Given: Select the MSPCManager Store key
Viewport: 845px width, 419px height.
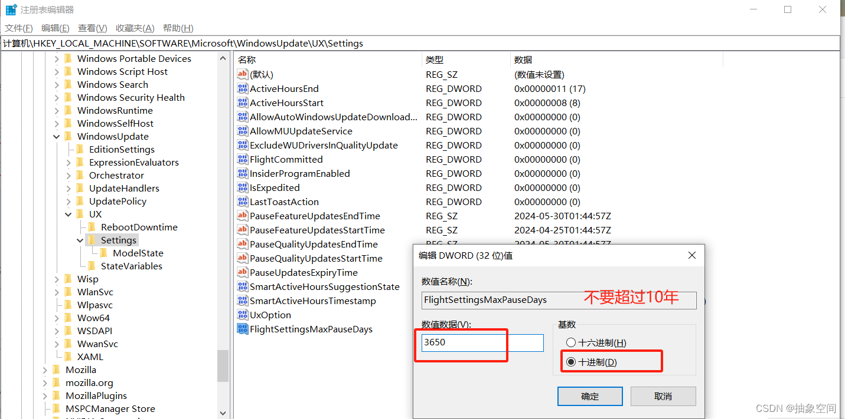Looking at the screenshot, I should [x=110, y=408].
